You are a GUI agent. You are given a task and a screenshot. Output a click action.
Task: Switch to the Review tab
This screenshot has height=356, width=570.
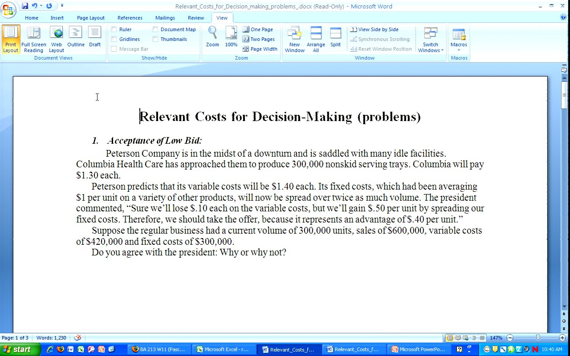pyautogui.click(x=195, y=18)
